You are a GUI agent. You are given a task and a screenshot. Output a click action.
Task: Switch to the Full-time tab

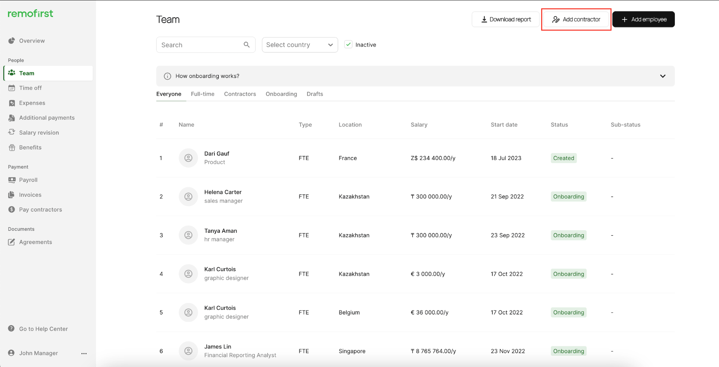pyautogui.click(x=203, y=94)
